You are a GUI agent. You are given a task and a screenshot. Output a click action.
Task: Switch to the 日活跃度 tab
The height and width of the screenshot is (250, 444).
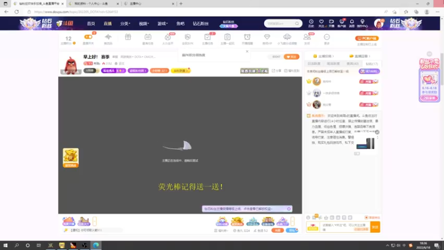(314, 64)
